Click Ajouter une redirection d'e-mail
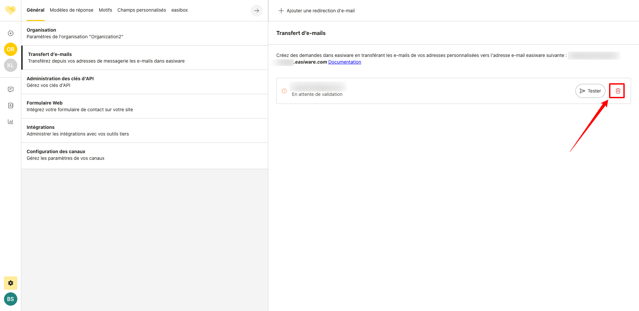639x311 pixels. [317, 11]
